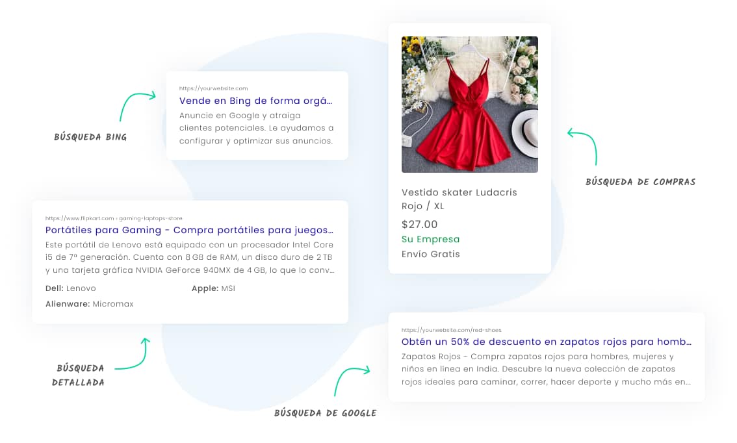Select the 'Búsqueda Detallada' label

point(79,375)
